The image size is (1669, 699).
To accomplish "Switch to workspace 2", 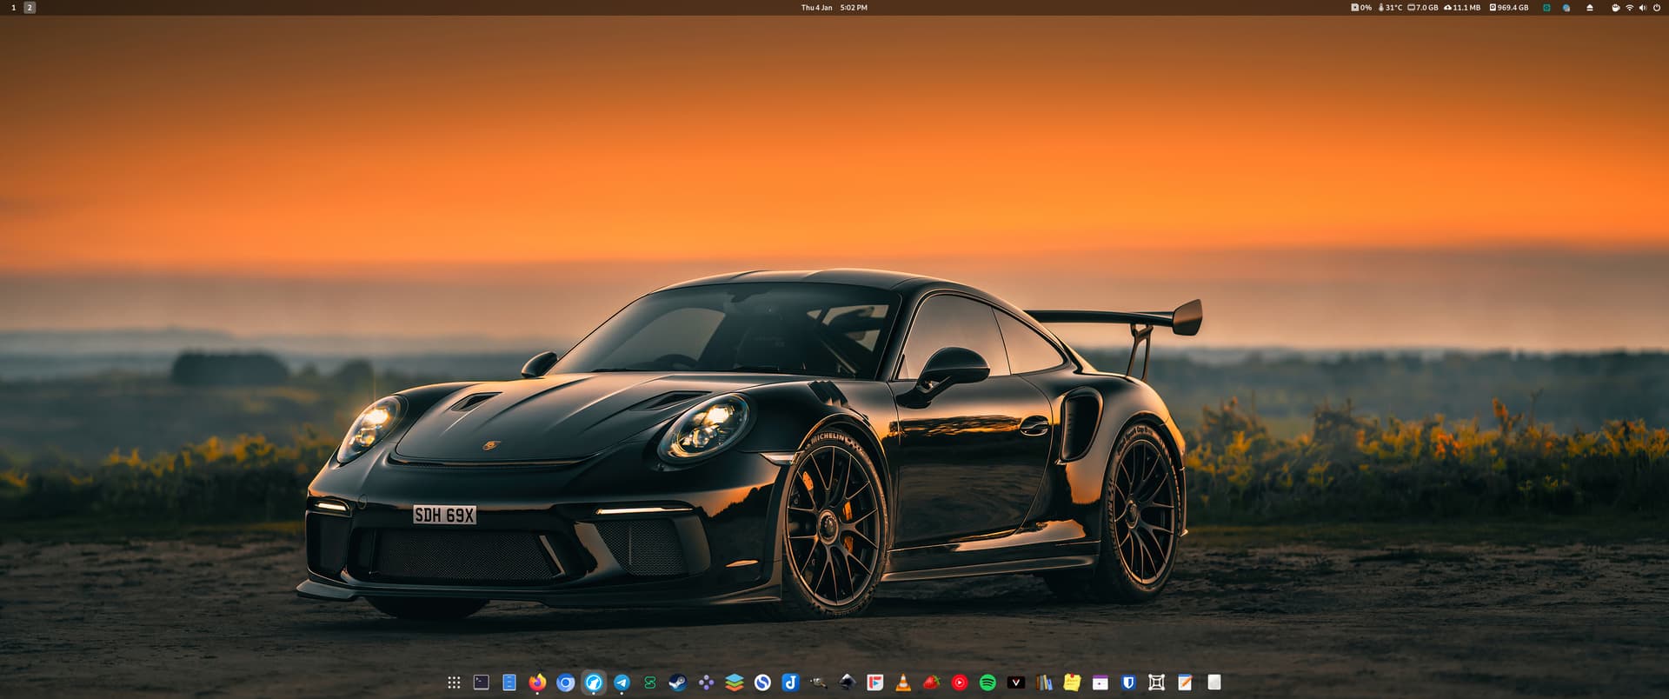I will [30, 8].
